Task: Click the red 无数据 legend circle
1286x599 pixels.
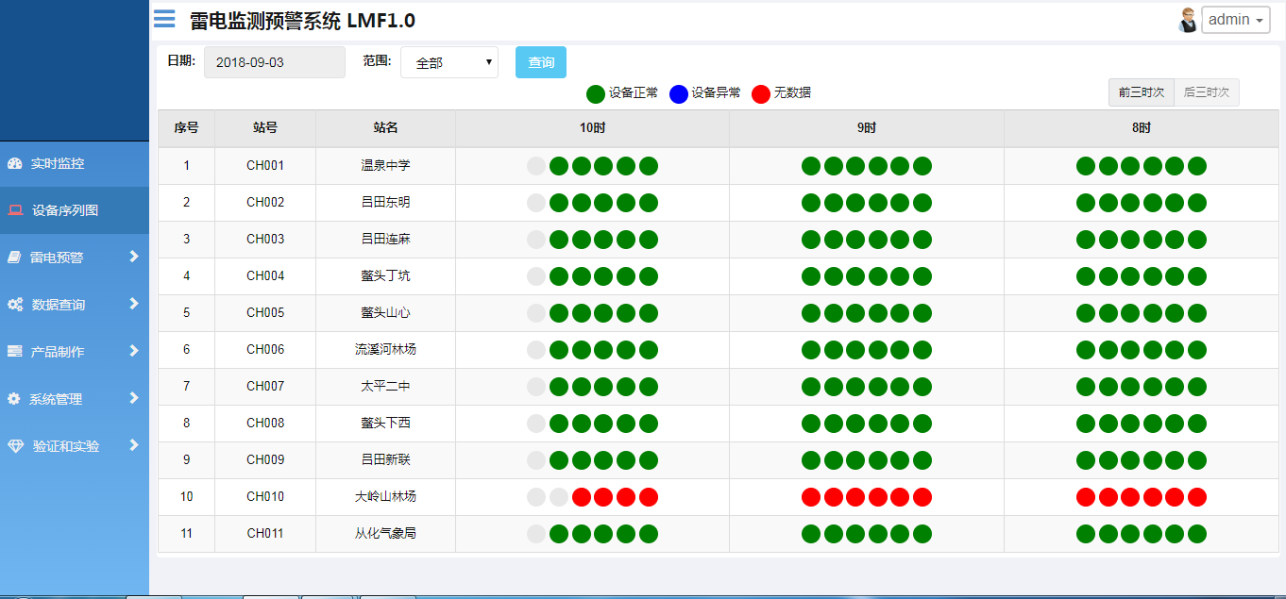Action: coord(761,93)
